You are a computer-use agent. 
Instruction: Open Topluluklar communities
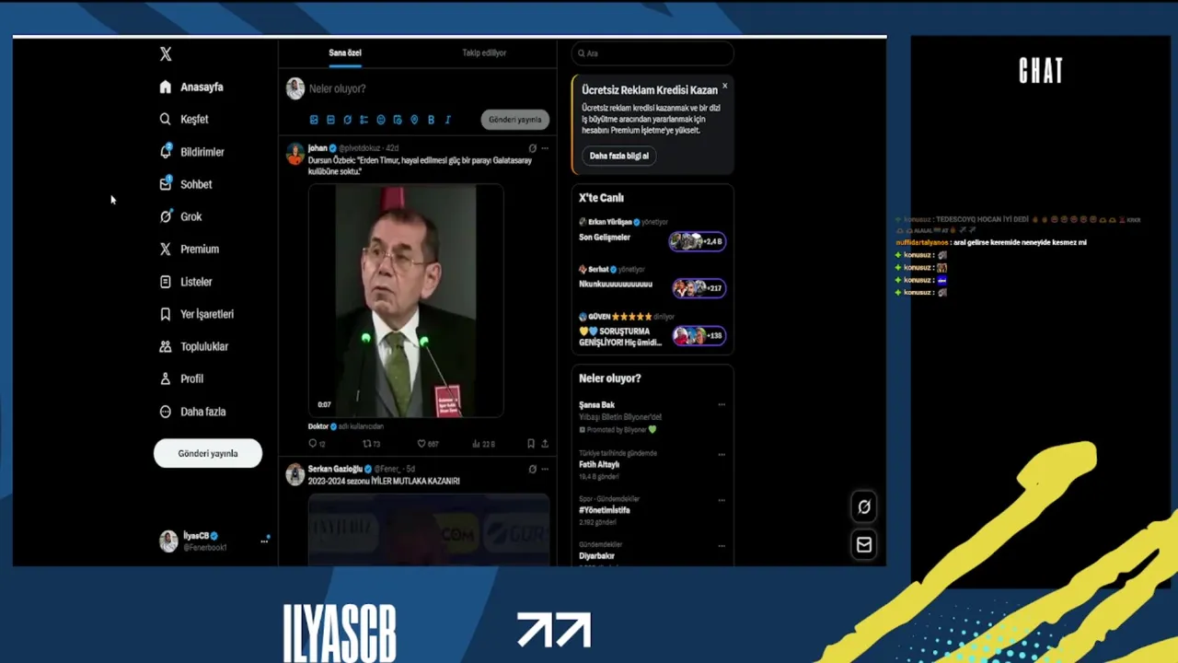pos(193,346)
